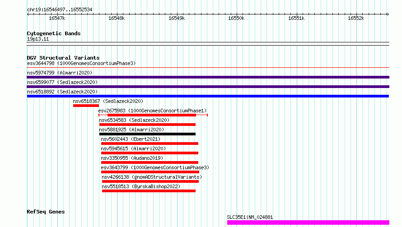The image size is (402, 227).
Task: Click the purple nsv5974799 variant bar
Action: (x=208, y=77)
